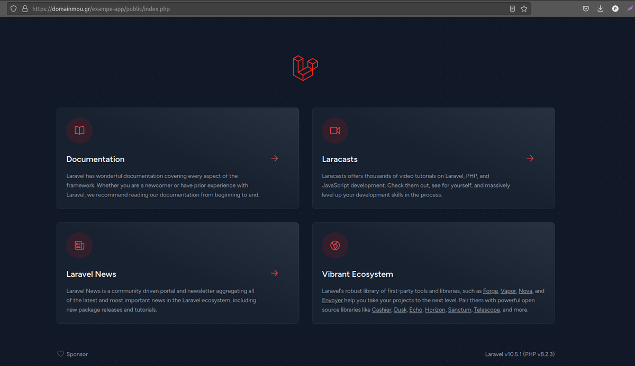This screenshot has width=635, height=366.
Task: Click the Laravel logo at top center
Action: click(305, 68)
